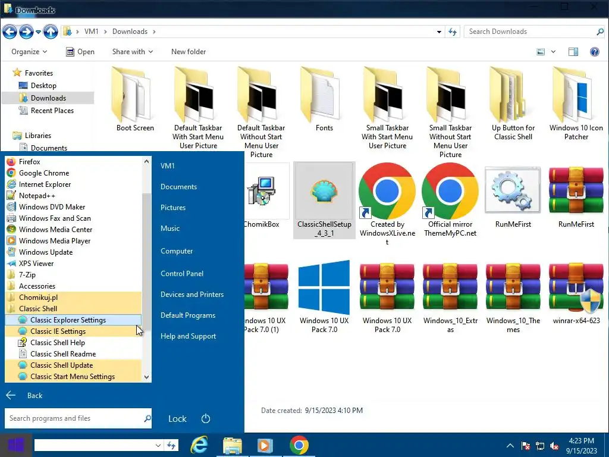Open Small Taskbar With Start Menu folder
Image resolution: width=609 pixels, height=457 pixels.
tap(387, 108)
